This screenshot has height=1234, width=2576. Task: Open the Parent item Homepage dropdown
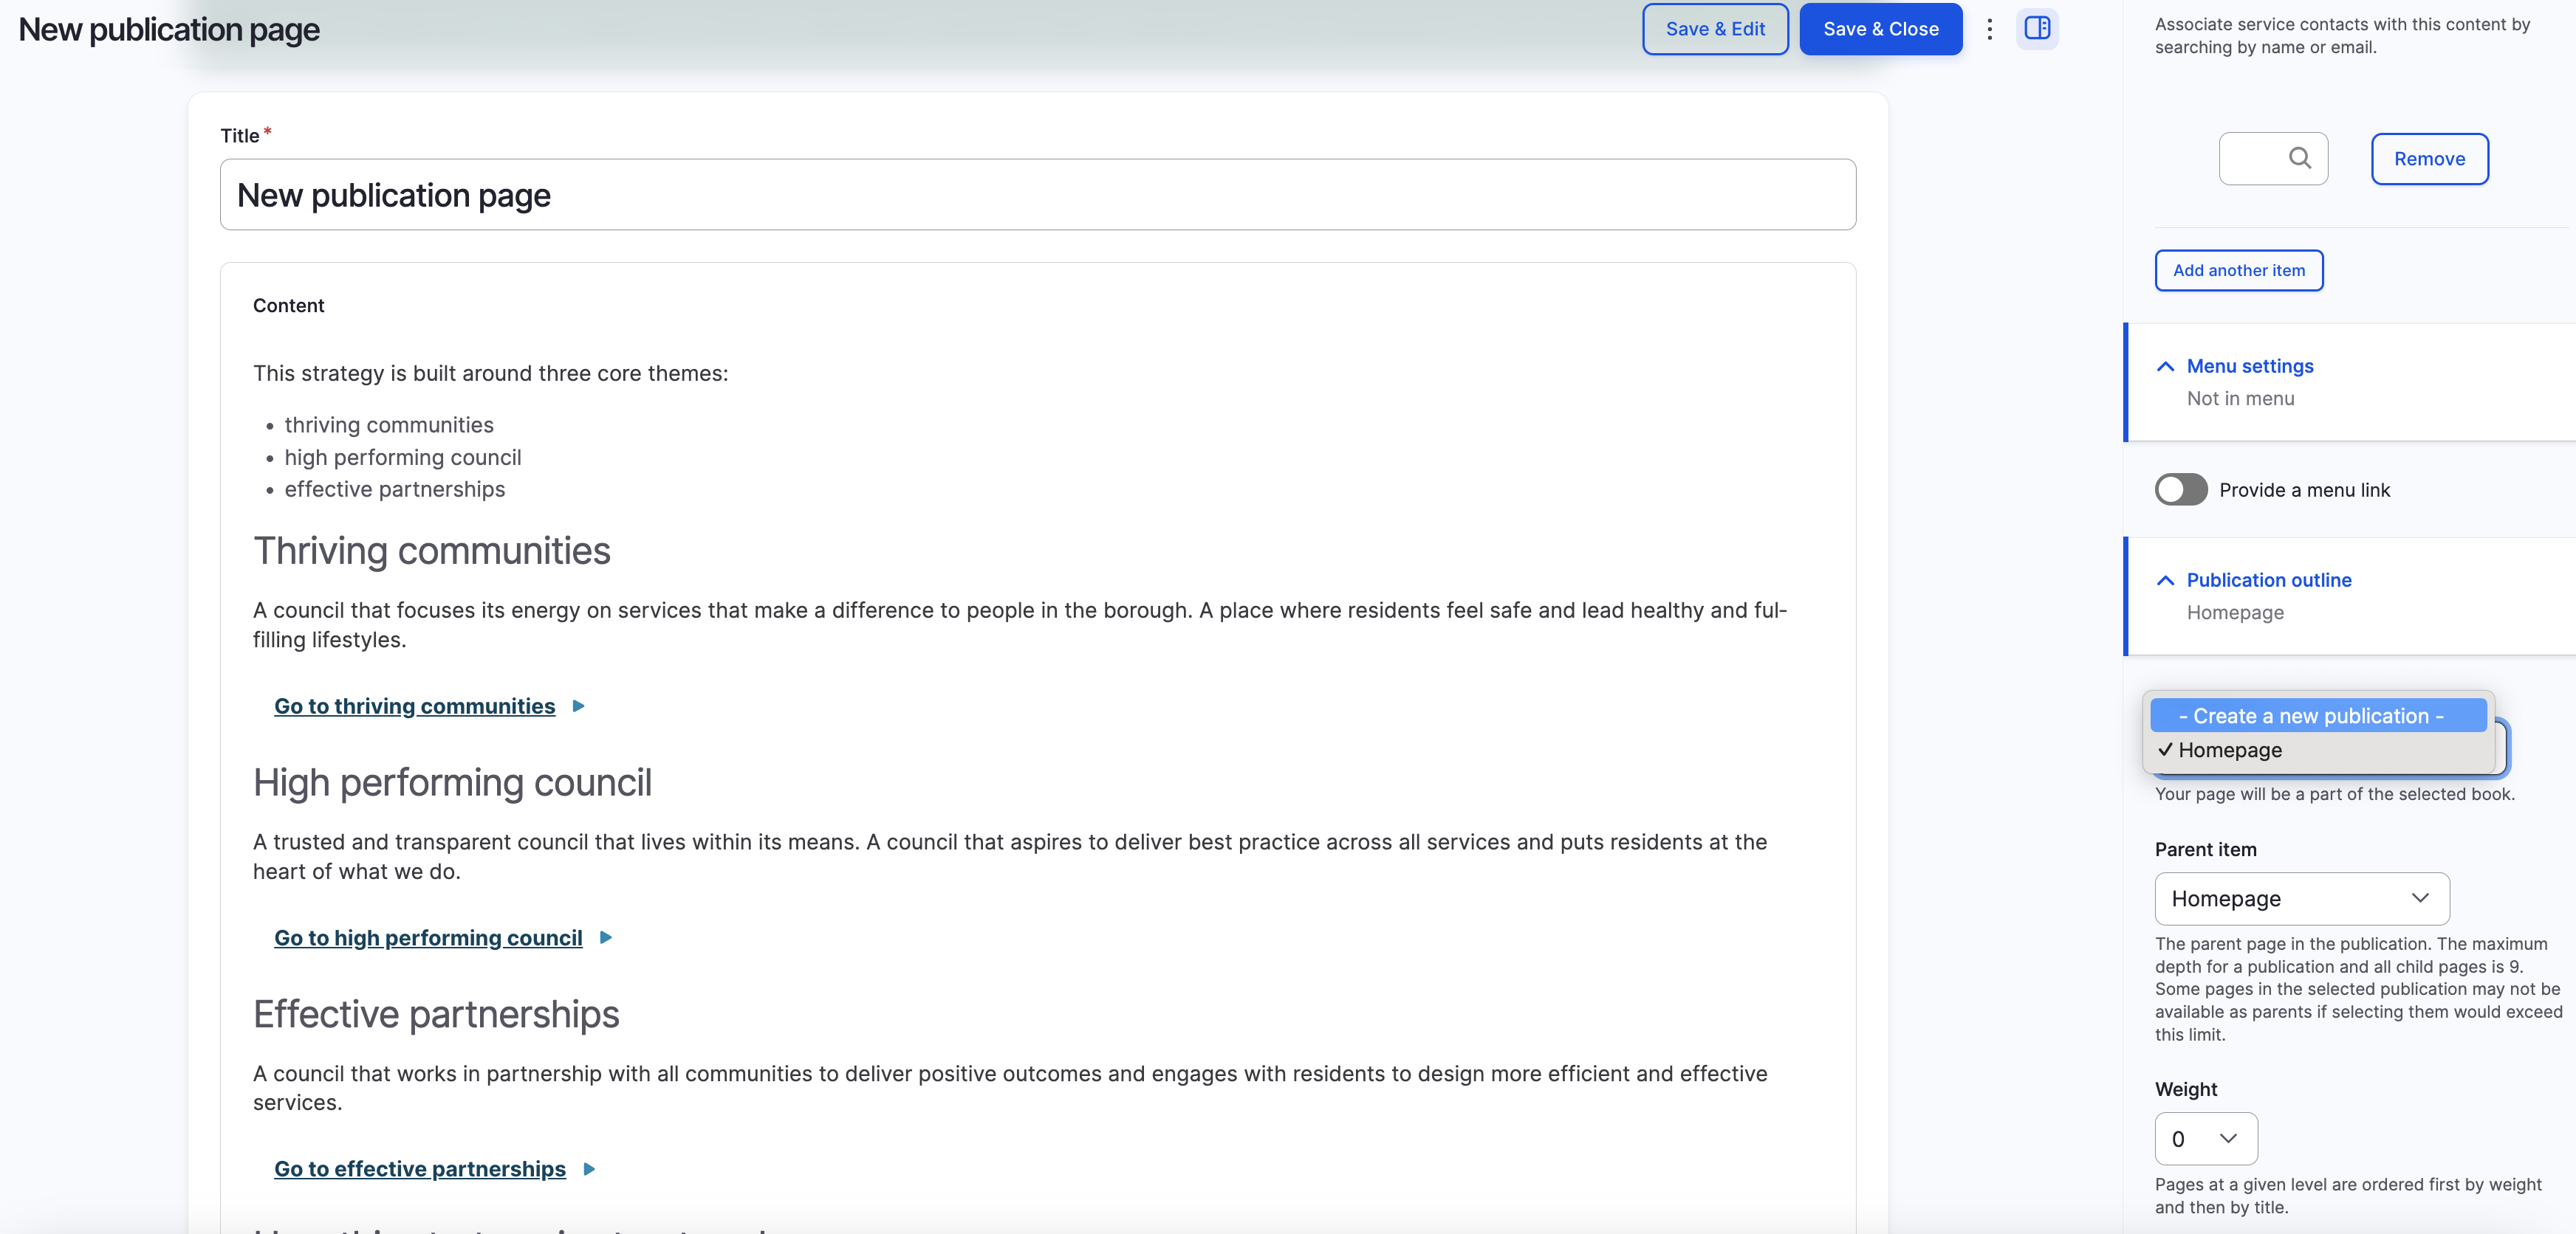[2301, 898]
